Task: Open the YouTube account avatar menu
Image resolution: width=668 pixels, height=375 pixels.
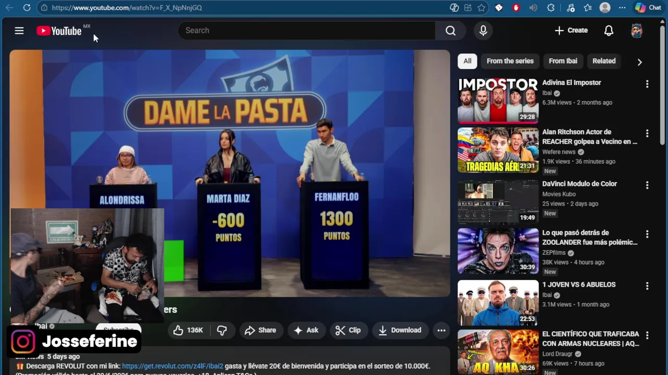Action: (x=636, y=31)
